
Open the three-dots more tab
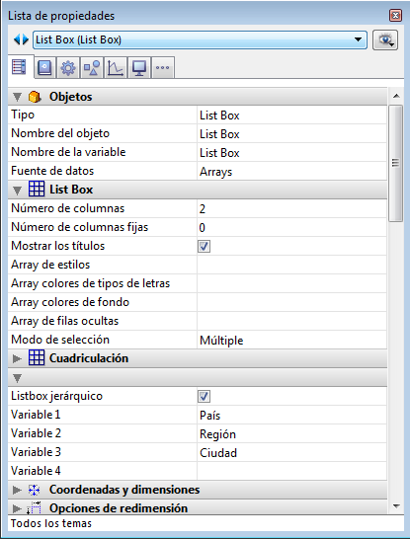163,68
